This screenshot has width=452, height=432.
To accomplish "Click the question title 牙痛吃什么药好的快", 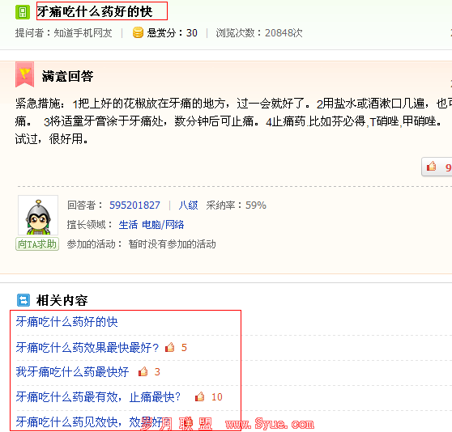I will (x=95, y=12).
